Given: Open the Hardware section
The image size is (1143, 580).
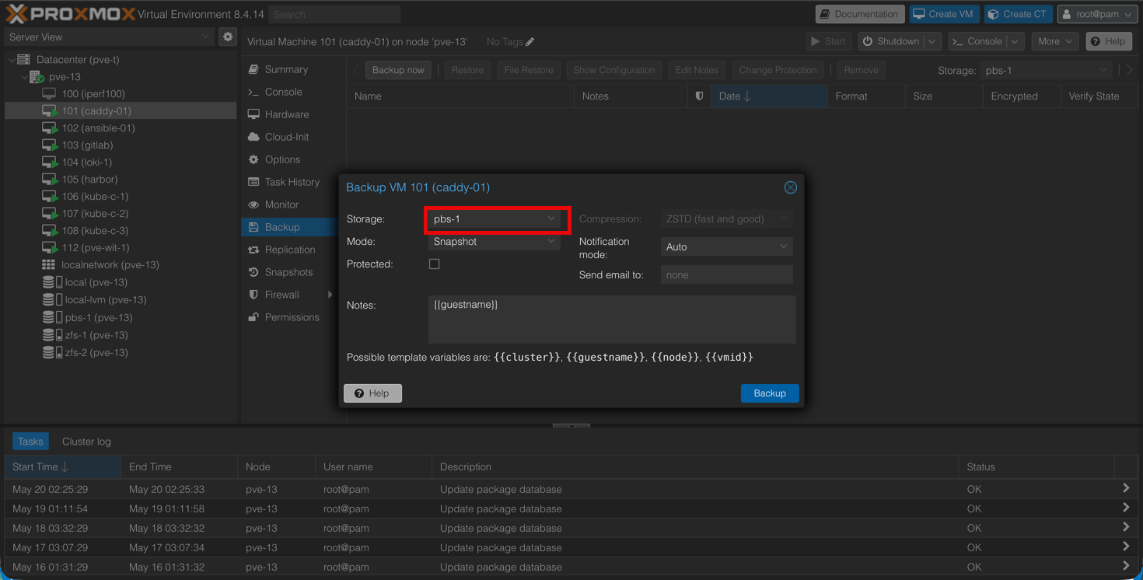Looking at the screenshot, I should click(x=287, y=114).
